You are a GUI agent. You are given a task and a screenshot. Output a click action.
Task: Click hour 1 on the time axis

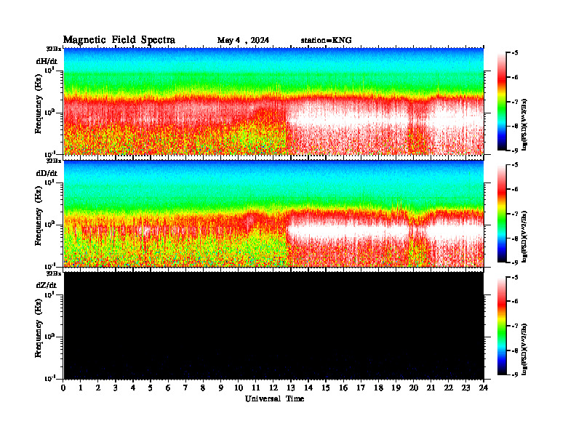click(x=81, y=388)
